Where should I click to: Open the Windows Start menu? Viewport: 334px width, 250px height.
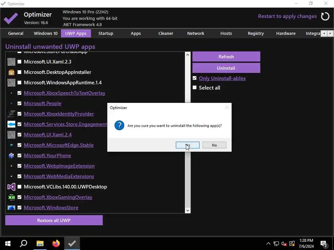coord(8,243)
